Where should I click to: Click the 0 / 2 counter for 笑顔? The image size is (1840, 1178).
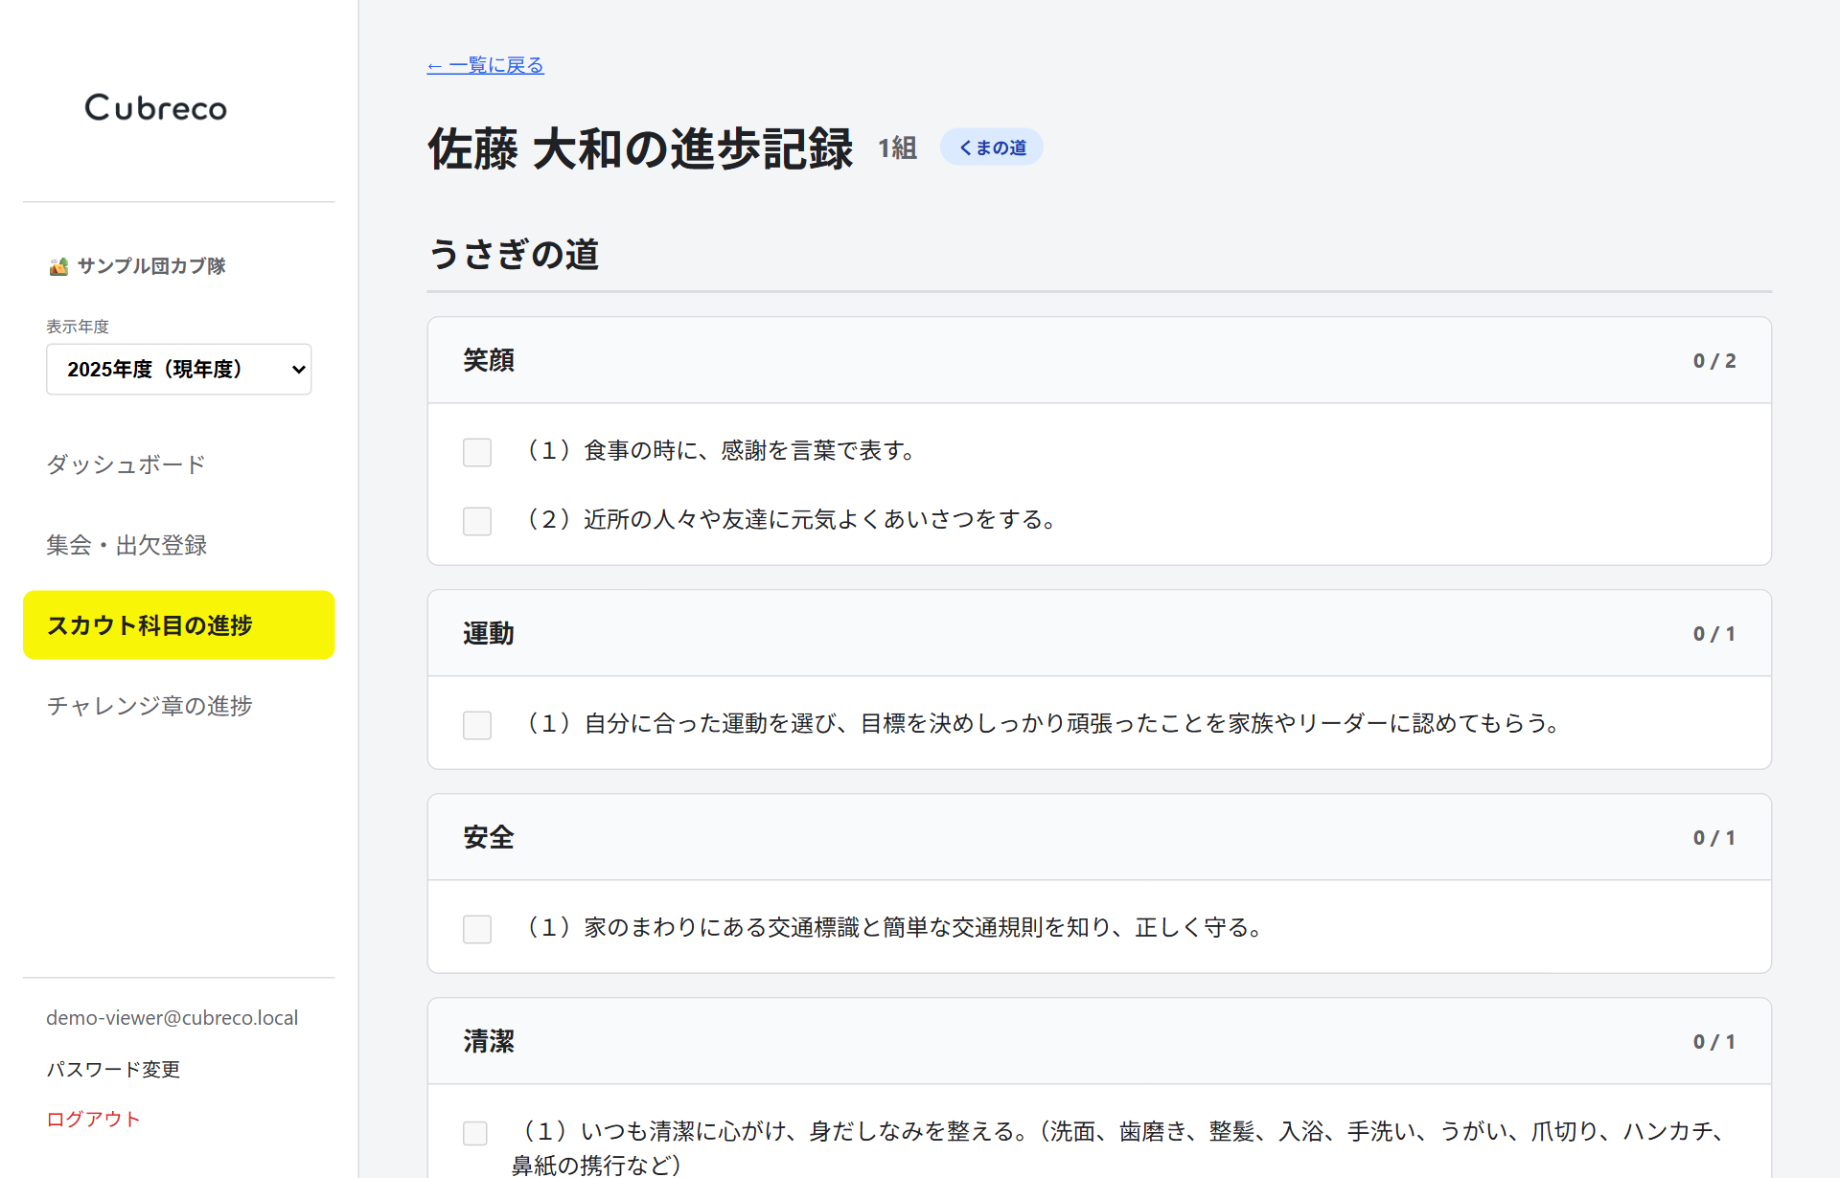point(1714,361)
